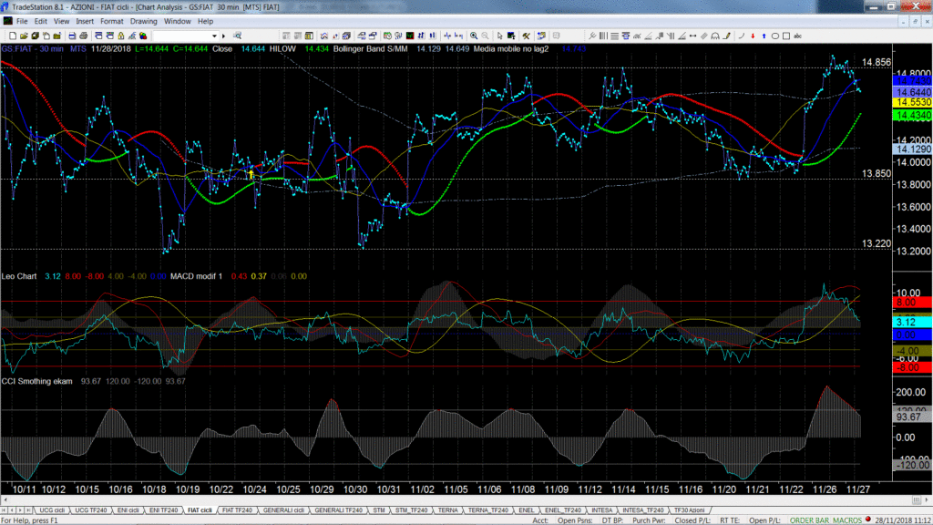The width and height of the screenshot is (933, 525).
Task: Open the View menu
Action: (61, 22)
